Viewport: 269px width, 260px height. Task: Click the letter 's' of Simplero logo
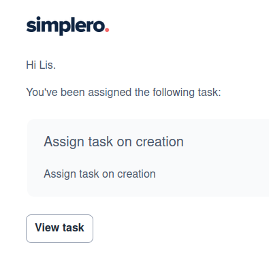coord(30,27)
